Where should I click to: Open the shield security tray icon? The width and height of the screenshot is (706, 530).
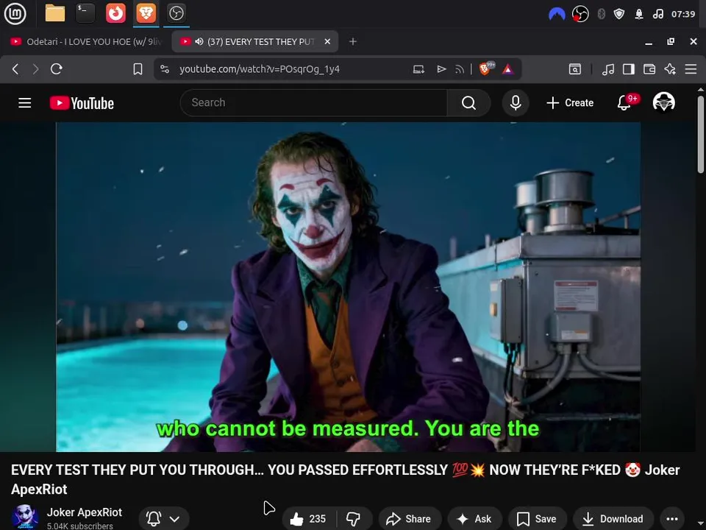[619, 15]
